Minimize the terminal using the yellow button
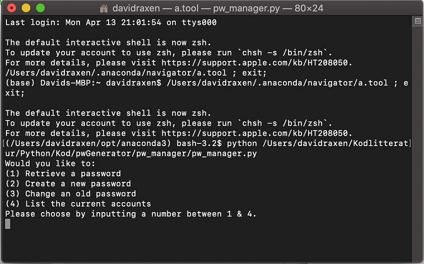This screenshot has height=264, width=424. pos(26,8)
